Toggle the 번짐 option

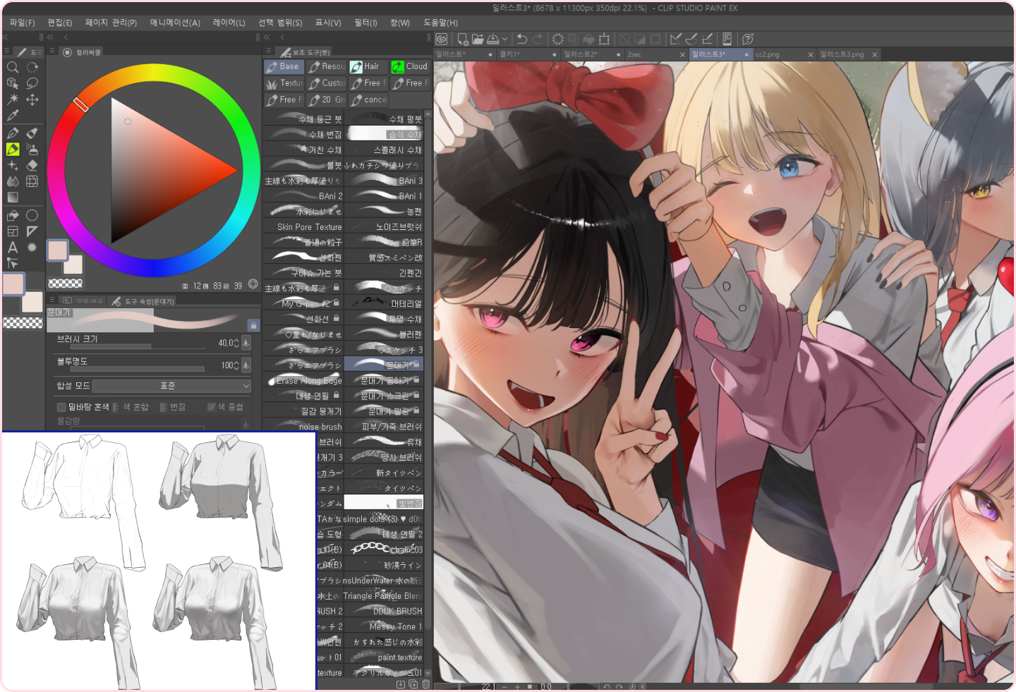(x=174, y=407)
